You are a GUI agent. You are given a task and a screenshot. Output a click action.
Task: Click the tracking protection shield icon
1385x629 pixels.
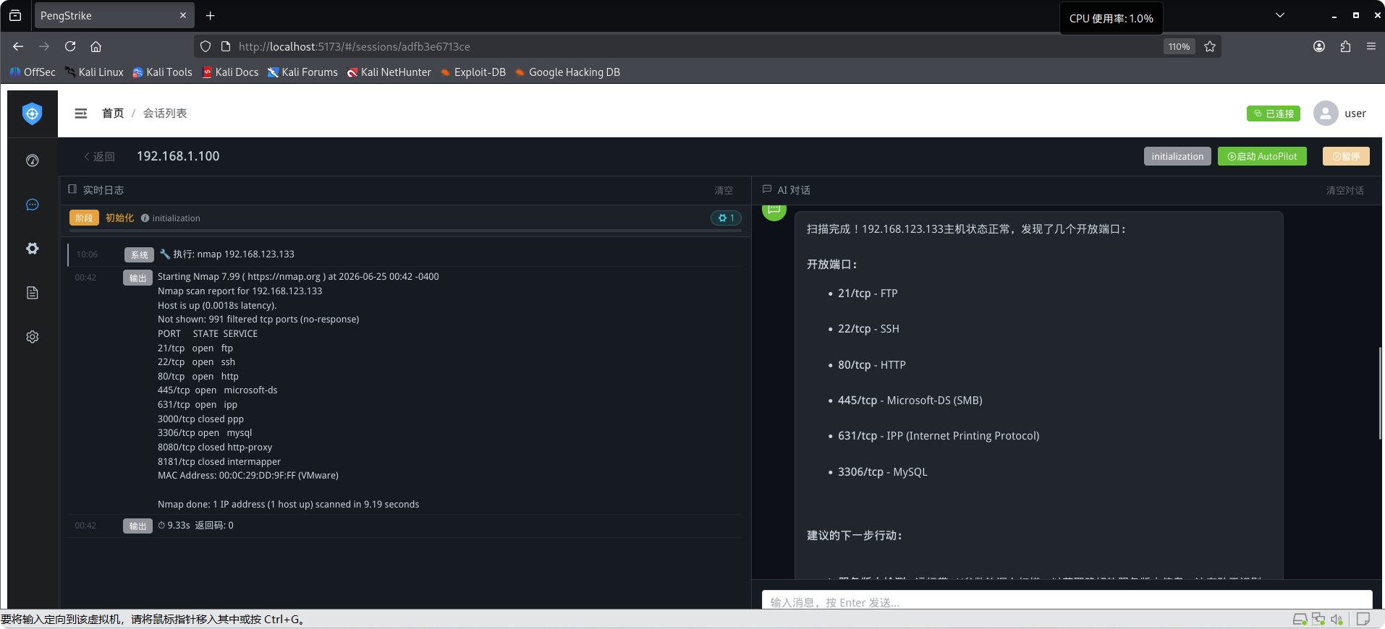click(x=206, y=46)
